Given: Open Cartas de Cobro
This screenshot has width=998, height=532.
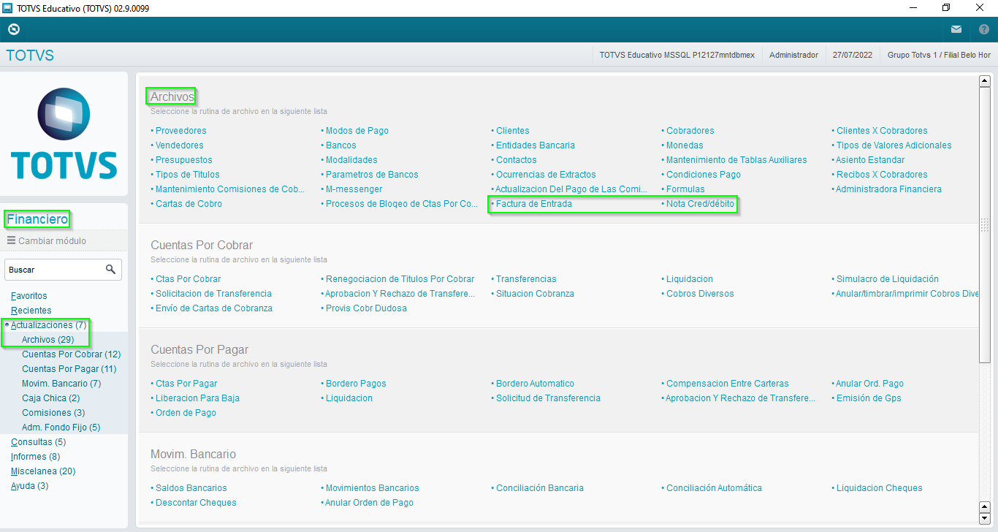Looking at the screenshot, I should (188, 204).
